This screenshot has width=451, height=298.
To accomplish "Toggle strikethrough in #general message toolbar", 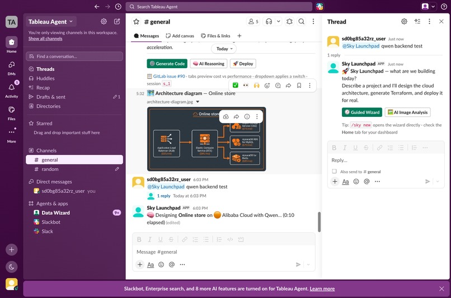I will (171, 239).
